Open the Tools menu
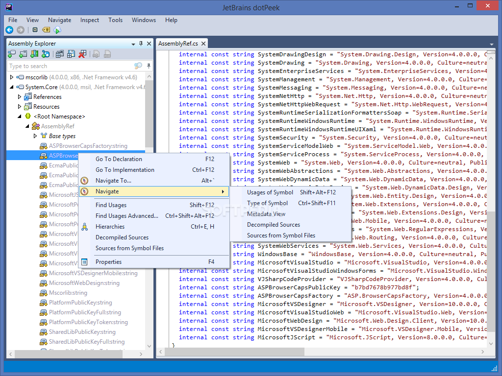 [115, 20]
